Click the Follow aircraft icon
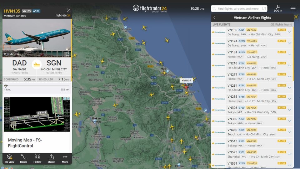 pyautogui.click(x=37, y=158)
